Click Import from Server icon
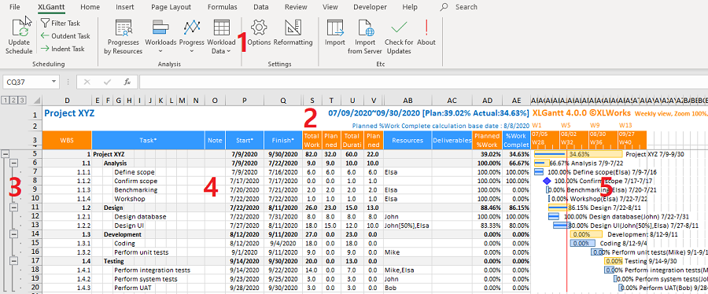 click(365, 28)
